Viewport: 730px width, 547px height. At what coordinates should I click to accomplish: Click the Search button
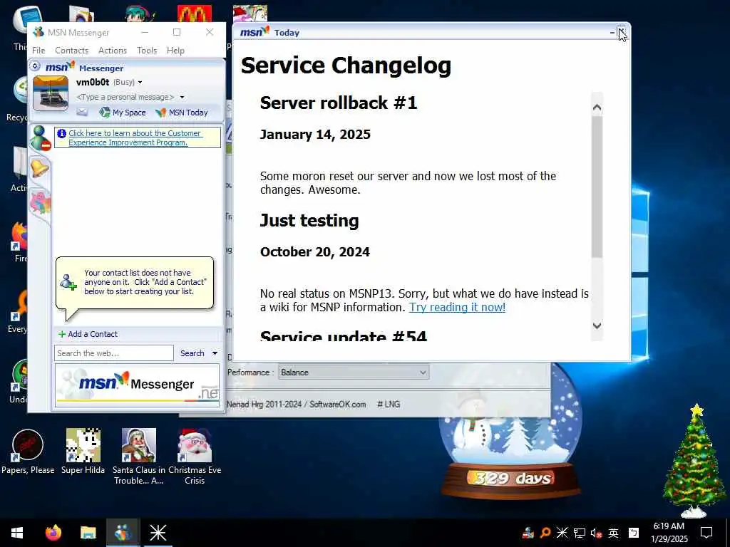pos(192,353)
